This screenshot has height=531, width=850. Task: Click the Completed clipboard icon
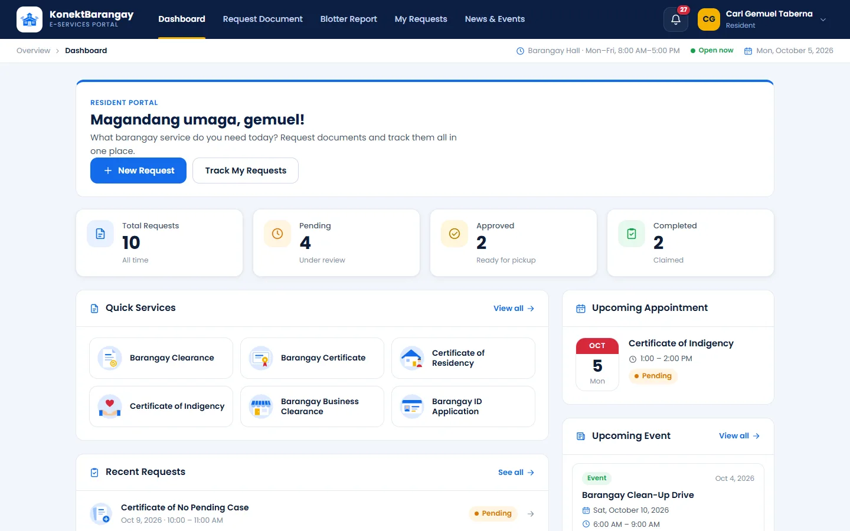[632, 234]
